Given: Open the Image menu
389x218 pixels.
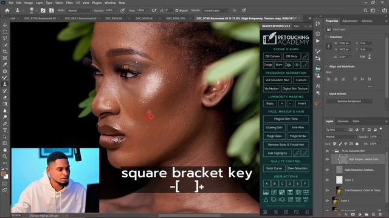Looking at the screenshot, I should pyautogui.click(x=29, y=2).
